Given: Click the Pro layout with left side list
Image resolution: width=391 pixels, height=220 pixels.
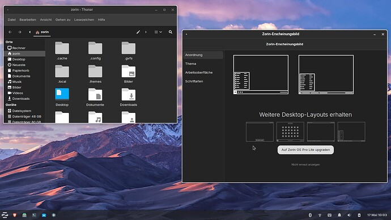Looking at the screenshot, I should [x=351, y=132].
